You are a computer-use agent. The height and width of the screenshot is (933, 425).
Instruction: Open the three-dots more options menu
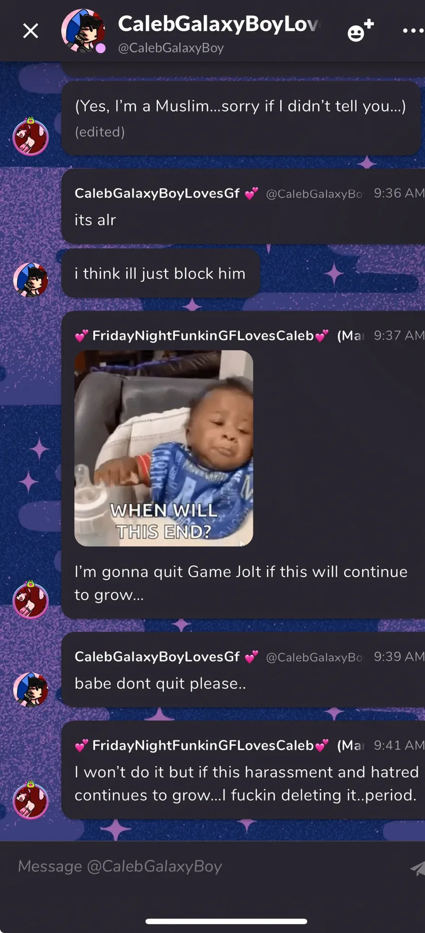point(413,31)
